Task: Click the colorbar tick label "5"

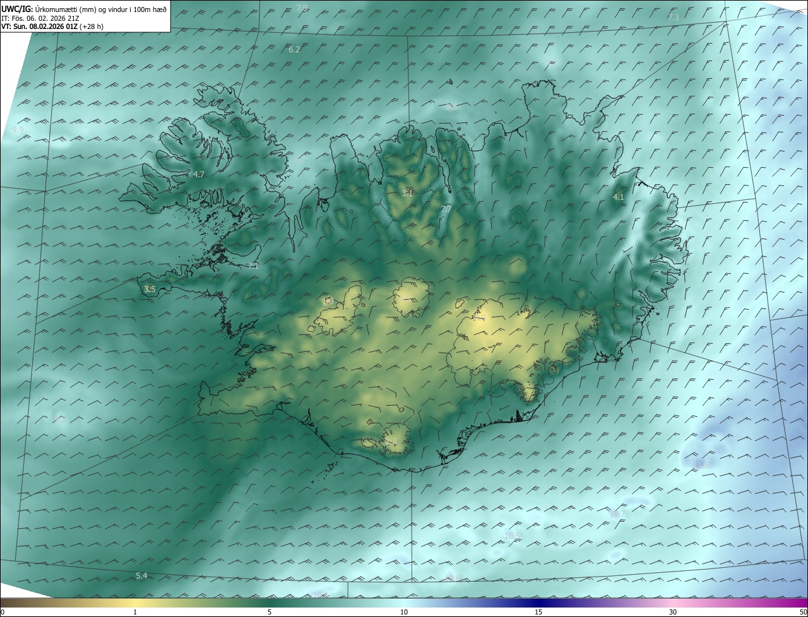Action: click(x=269, y=612)
